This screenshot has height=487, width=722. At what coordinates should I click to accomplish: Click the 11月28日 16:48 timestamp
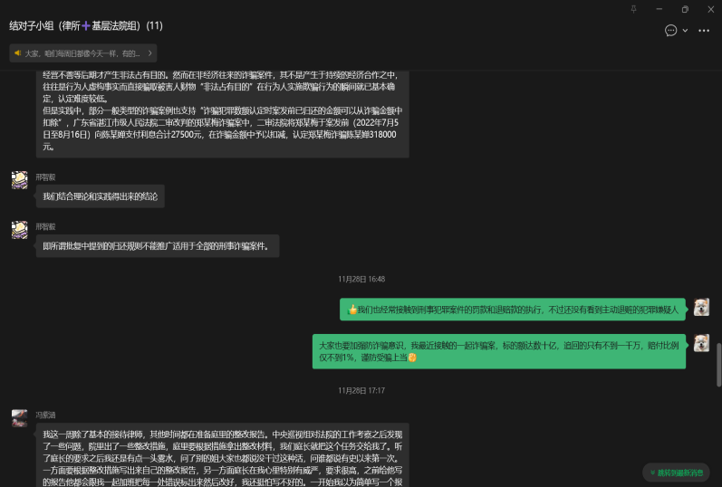361,279
